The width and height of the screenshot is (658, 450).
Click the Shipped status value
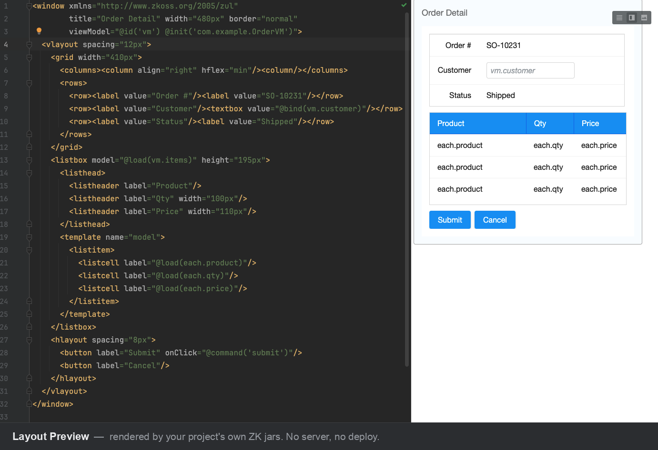coord(501,95)
